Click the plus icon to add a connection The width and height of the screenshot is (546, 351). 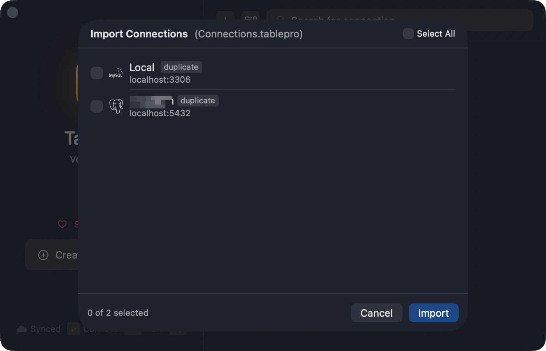click(225, 19)
